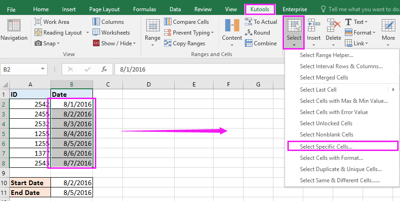400x201 pixels.
Task: Click the End Date value 8/5/2016 in row 11
Action: click(x=71, y=192)
